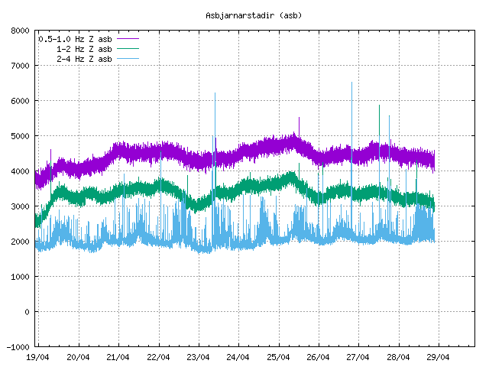Click y-axis label 0
This screenshot has width=489, height=367.
click(x=28, y=312)
